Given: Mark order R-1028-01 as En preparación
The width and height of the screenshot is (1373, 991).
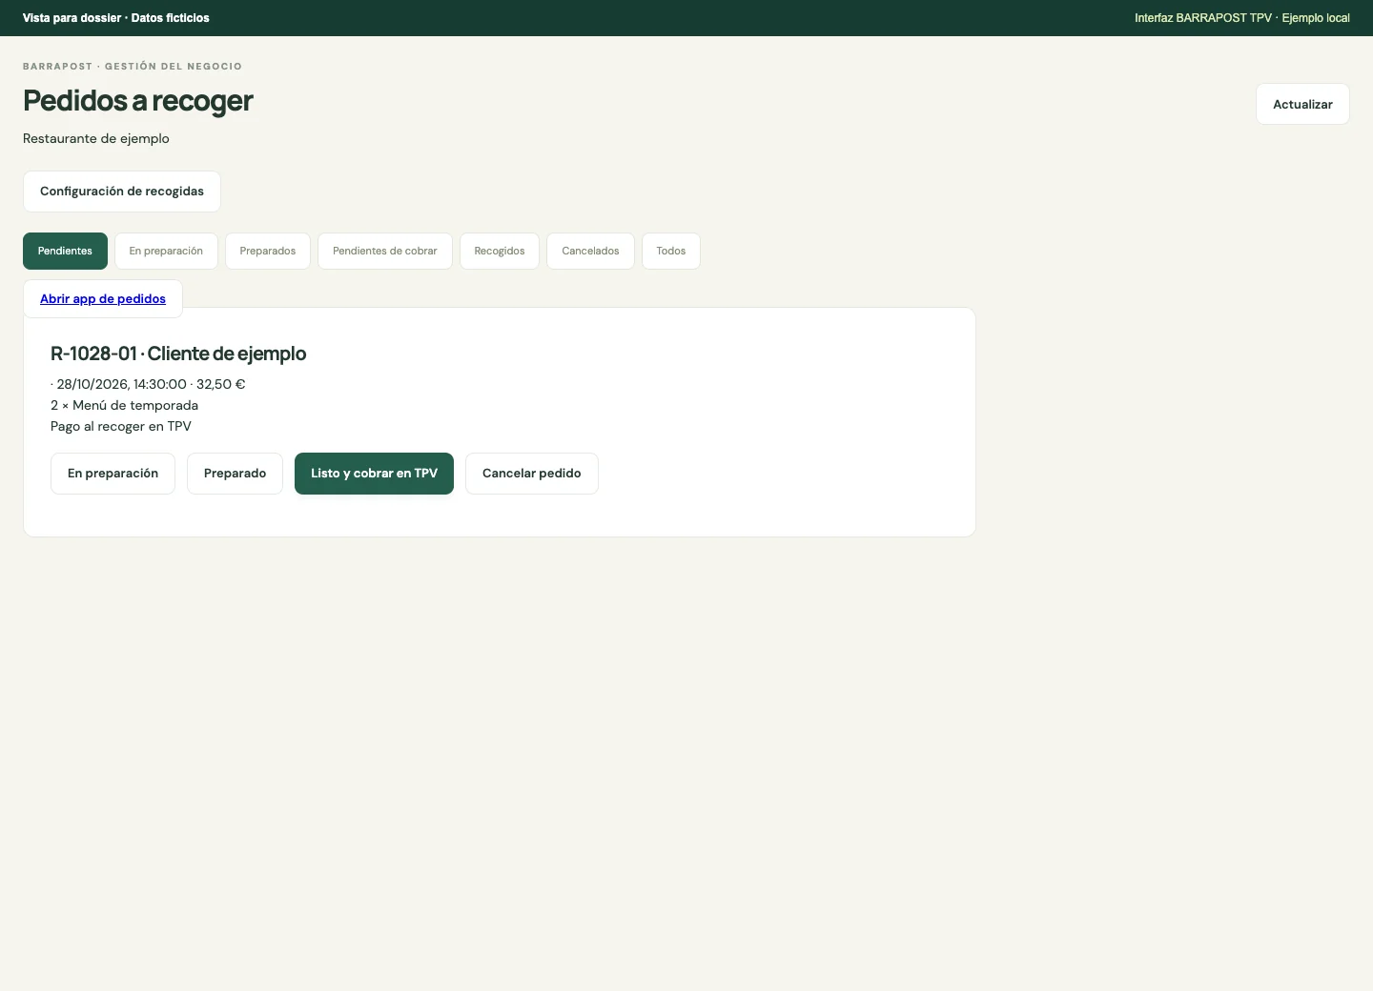Looking at the screenshot, I should pos(113,474).
